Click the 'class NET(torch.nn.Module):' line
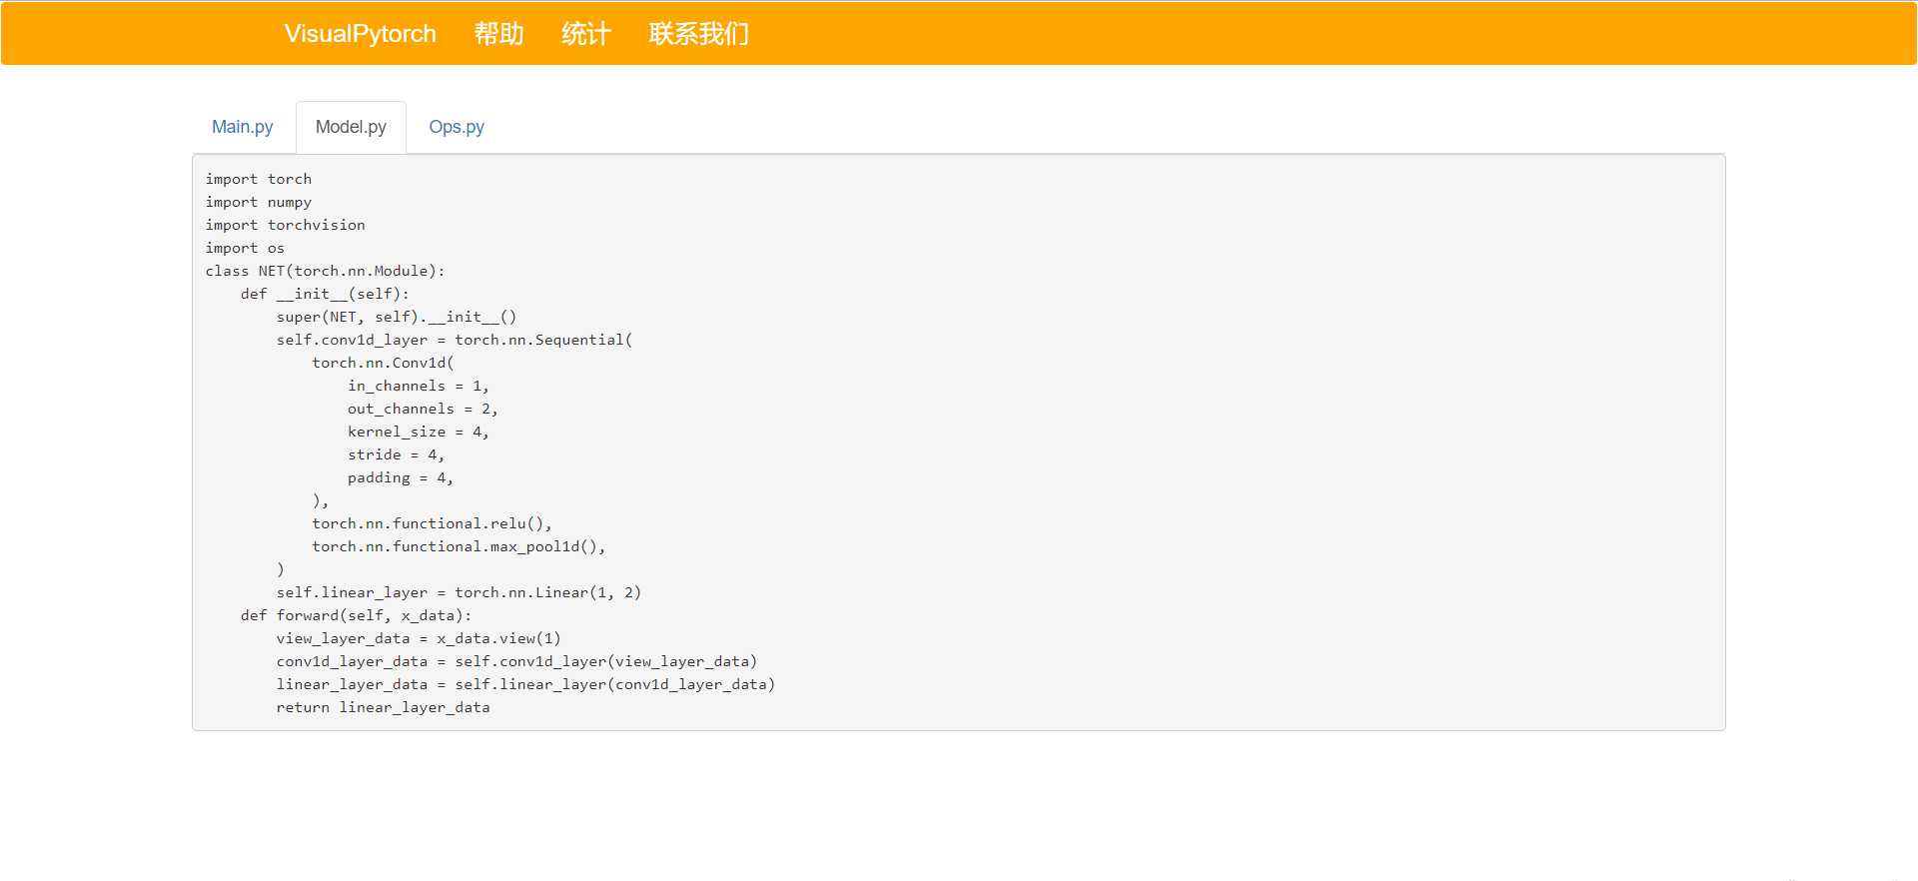The width and height of the screenshot is (1918, 881). [x=326, y=271]
